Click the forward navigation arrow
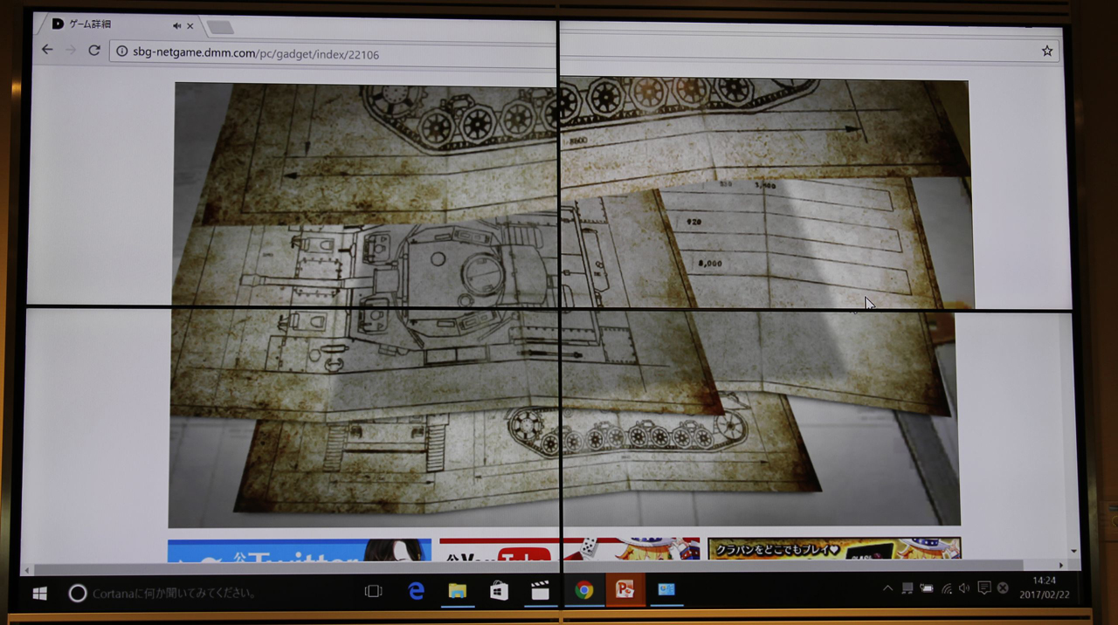Viewport: 1118px width, 625px height. coord(71,51)
